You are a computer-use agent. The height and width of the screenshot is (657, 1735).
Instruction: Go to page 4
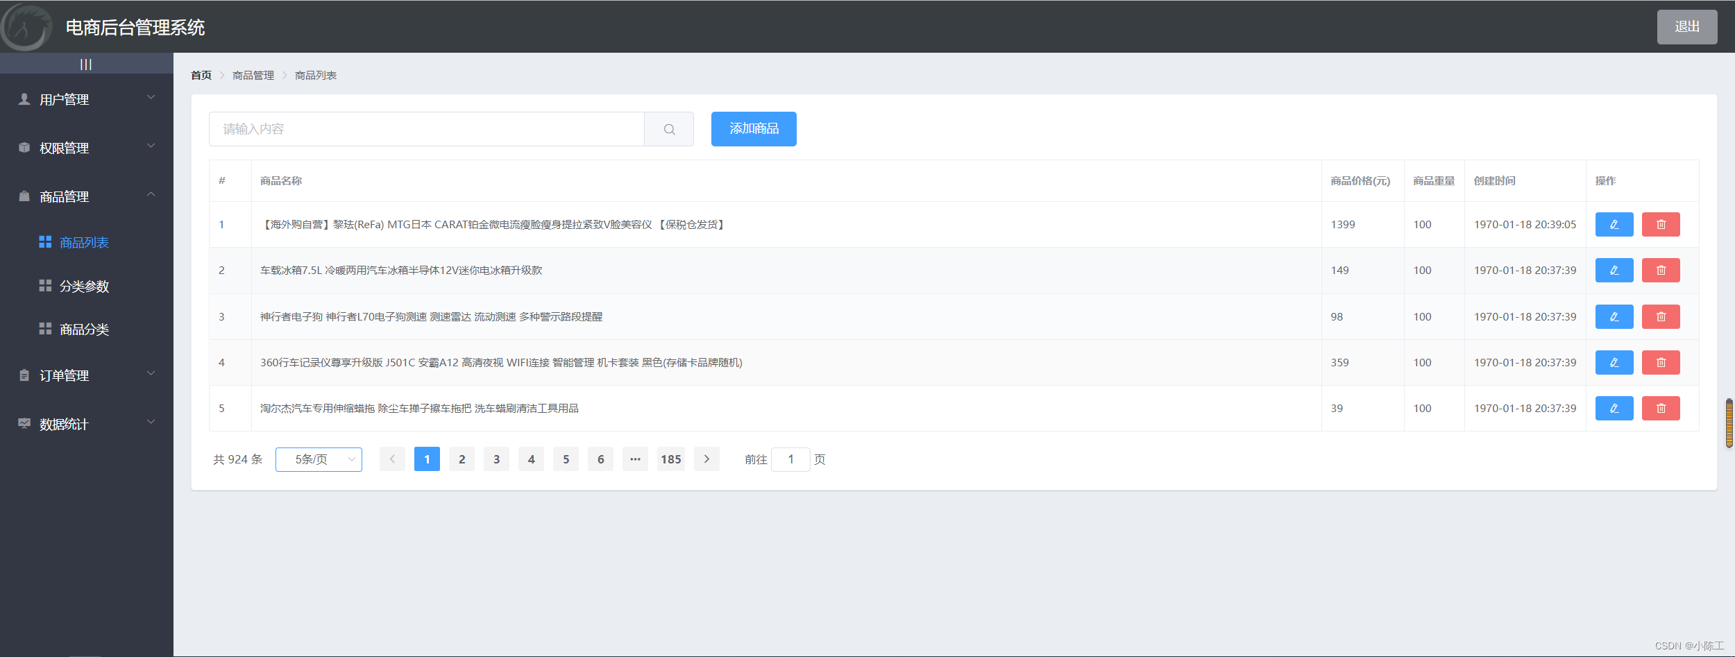pyautogui.click(x=531, y=459)
